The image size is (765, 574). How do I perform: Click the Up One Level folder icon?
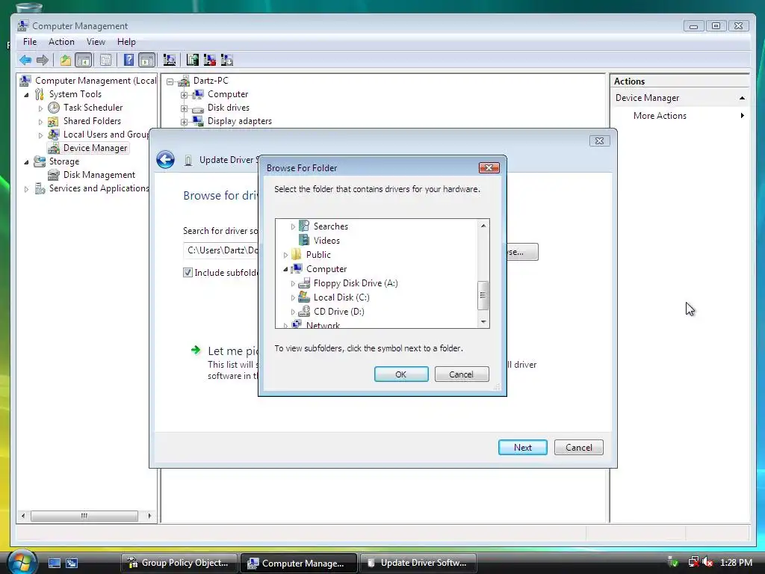tap(66, 60)
